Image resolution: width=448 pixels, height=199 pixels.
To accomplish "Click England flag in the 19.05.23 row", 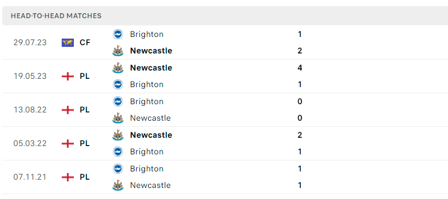I will [x=68, y=76].
